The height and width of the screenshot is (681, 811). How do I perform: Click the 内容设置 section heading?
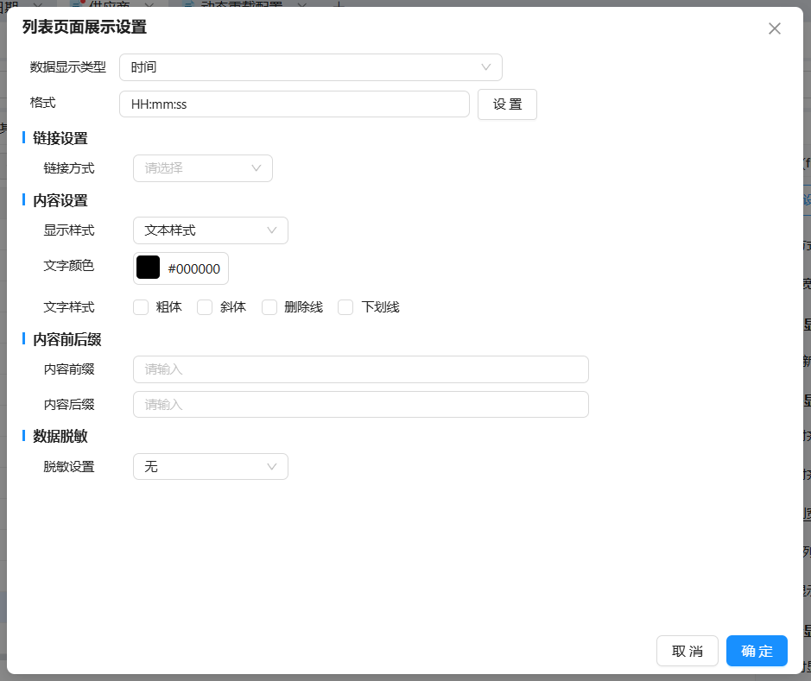[x=60, y=200]
